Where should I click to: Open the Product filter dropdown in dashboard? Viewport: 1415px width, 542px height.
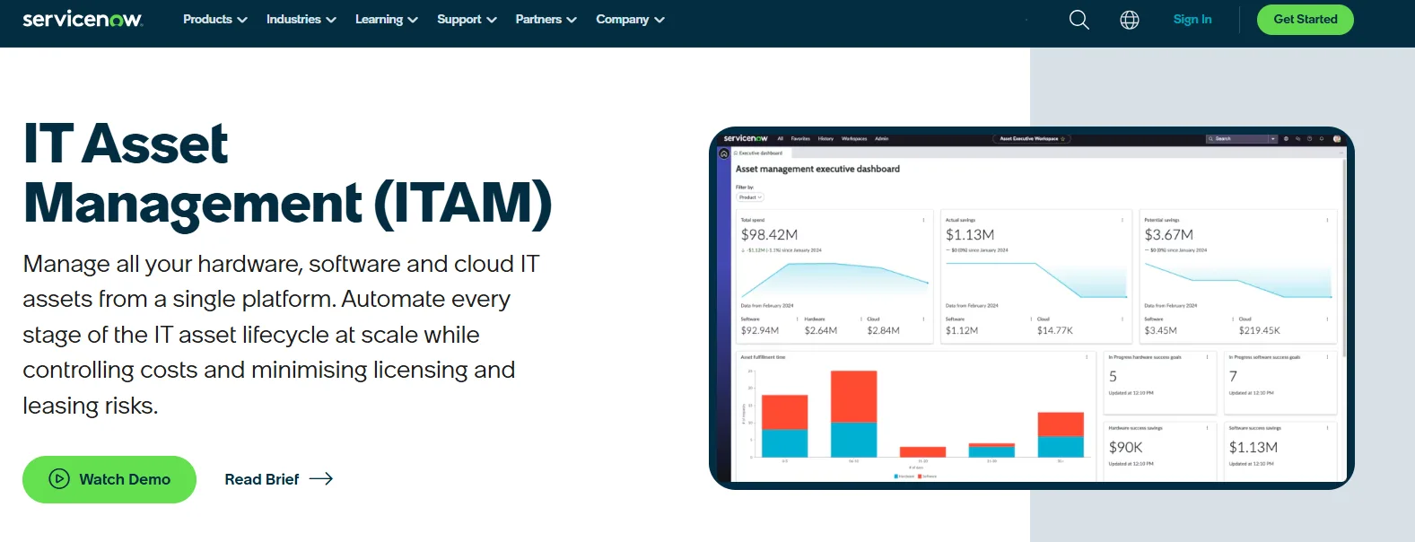tap(750, 197)
